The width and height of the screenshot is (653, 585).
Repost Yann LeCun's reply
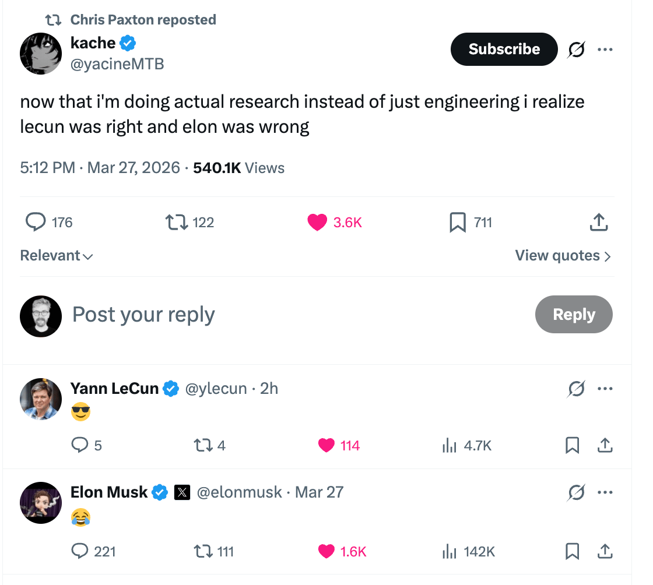(x=201, y=446)
